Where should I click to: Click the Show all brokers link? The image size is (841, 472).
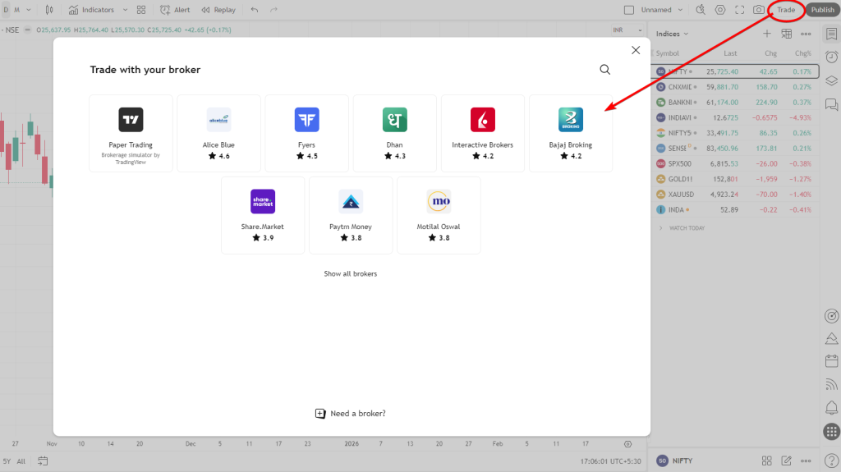tap(351, 273)
